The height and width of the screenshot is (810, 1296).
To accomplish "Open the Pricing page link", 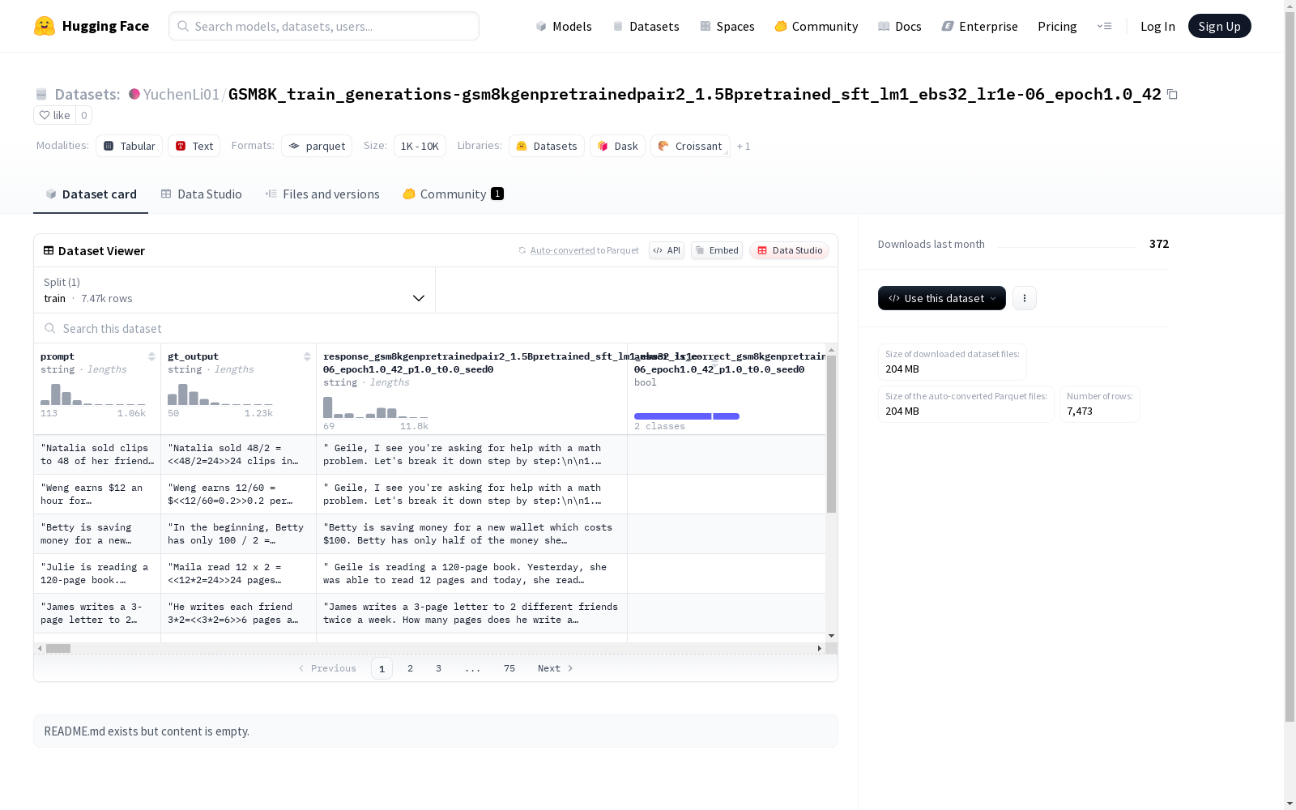I will click(x=1057, y=26).
